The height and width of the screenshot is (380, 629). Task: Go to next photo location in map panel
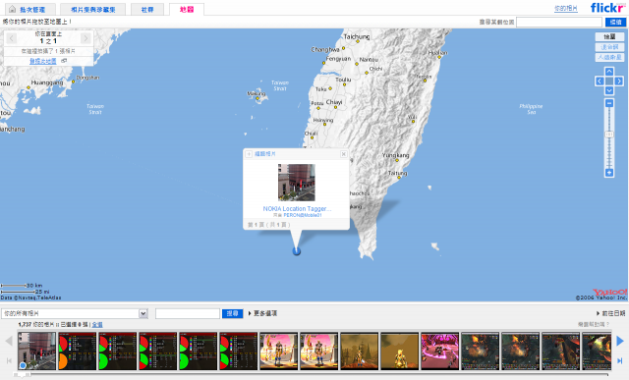point(86,38)
